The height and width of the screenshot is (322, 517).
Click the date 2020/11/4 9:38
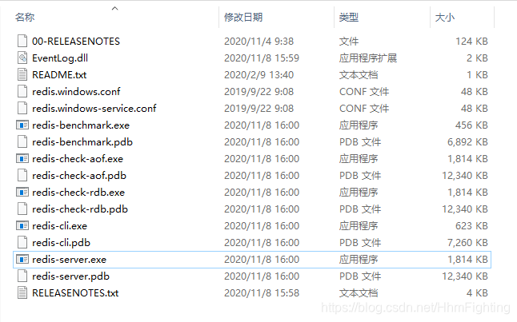pos(258,42)
